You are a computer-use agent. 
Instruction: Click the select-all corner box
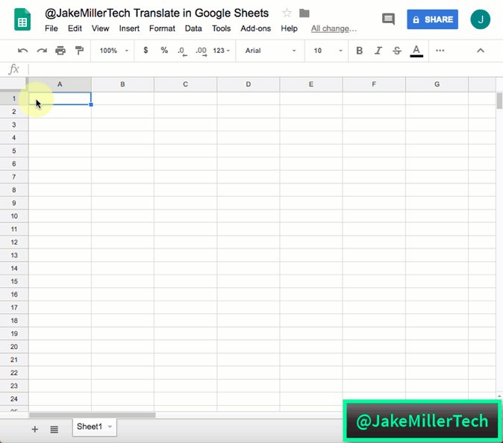13,84
